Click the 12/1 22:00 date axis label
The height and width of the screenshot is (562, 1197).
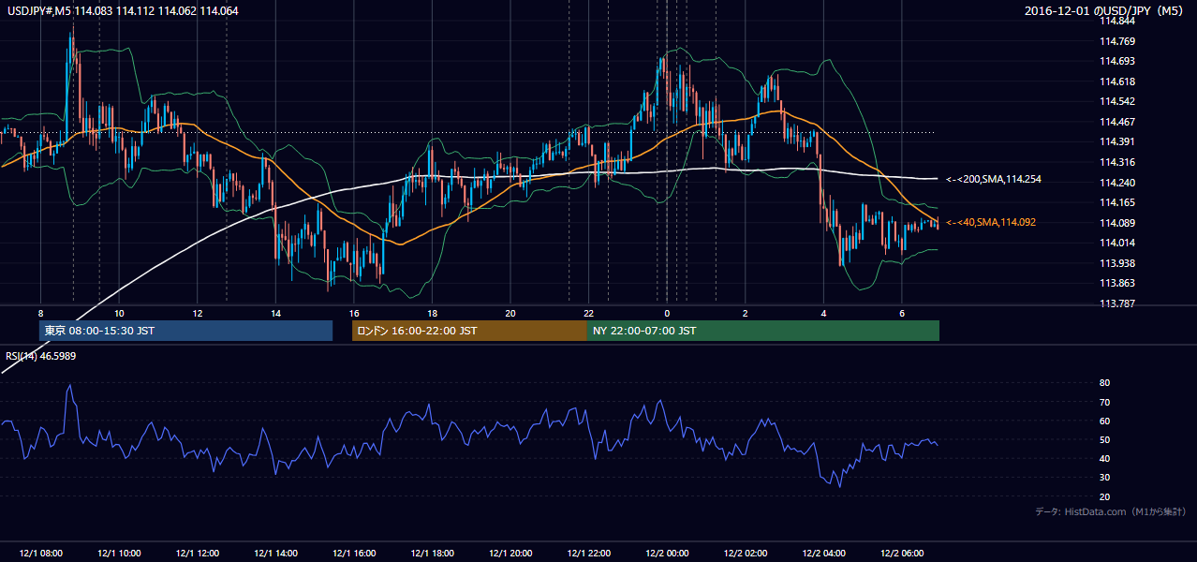(588, 553)
